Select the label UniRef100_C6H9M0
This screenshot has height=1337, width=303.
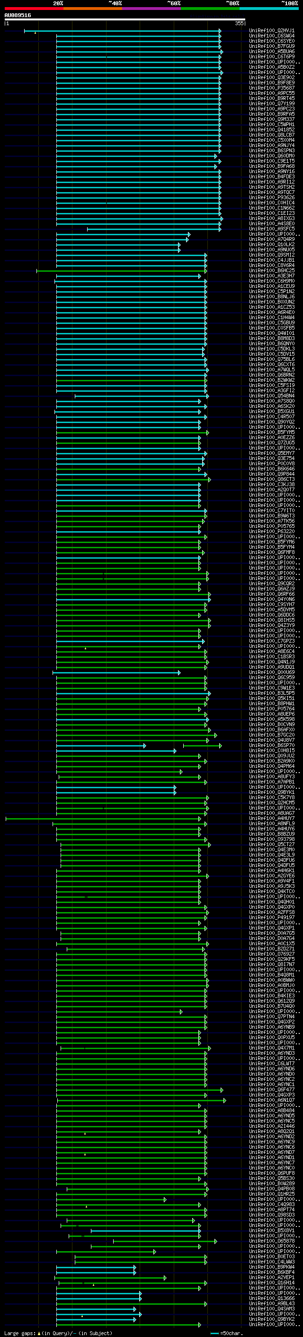(x=272, y=281)
